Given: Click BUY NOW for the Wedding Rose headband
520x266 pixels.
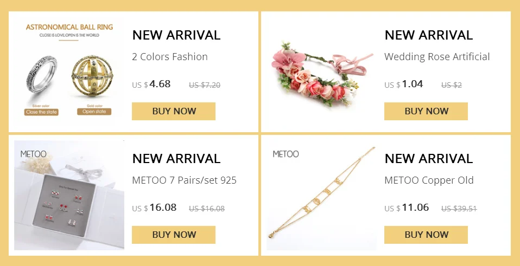Looking at the screenshot, I should pos(426,111).
